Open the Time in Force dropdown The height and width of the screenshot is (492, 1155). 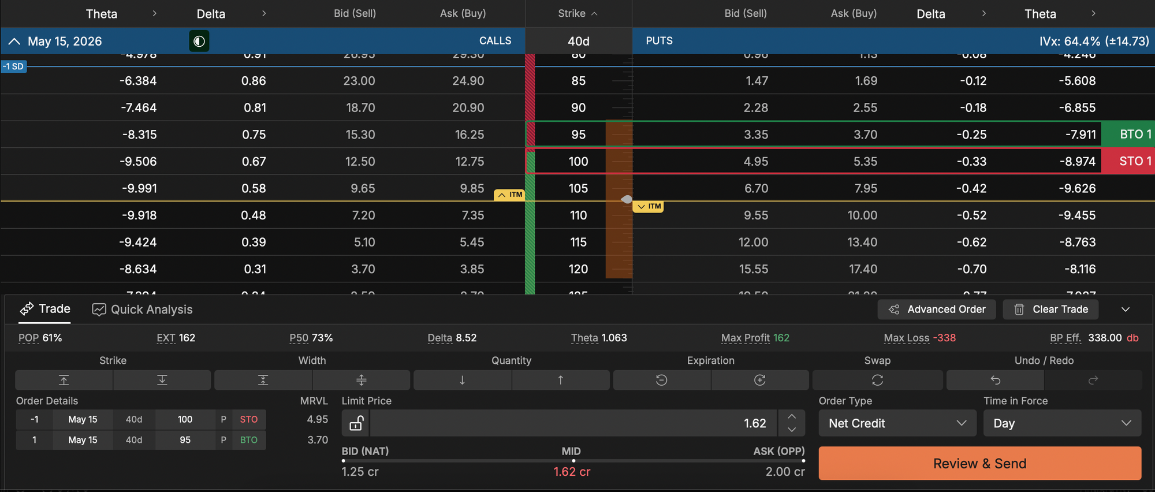point(1061,423)
